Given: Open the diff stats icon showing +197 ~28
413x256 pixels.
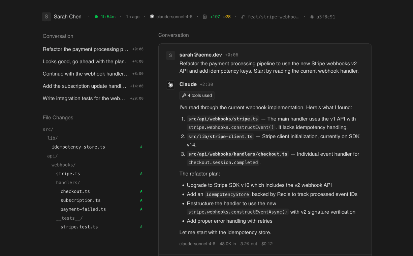Looking at the screenshot, I should pyautogui.click(x=204, y=16).
